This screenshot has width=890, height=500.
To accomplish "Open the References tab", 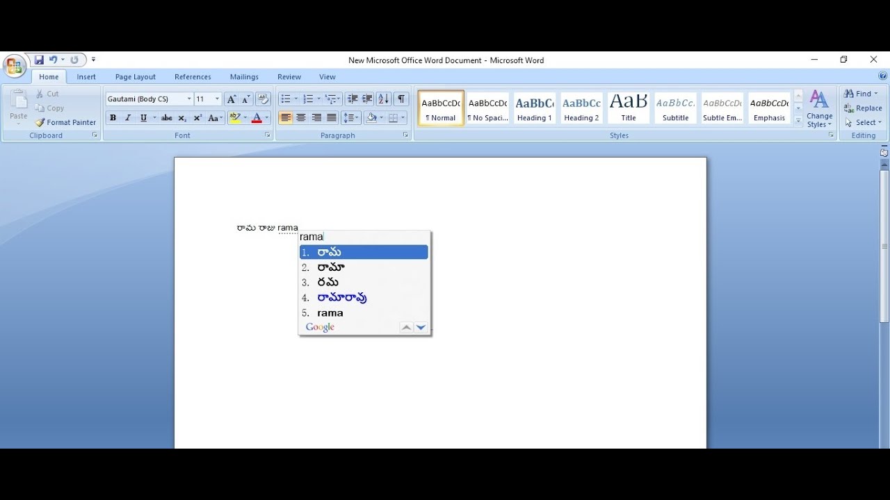I will pyautogui.click(x=193, y=77).
